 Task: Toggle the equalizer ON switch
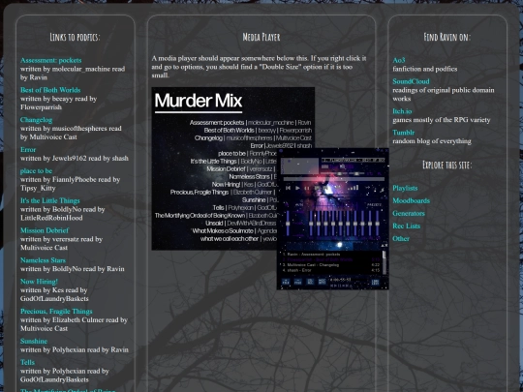click(x=287, y=204)
